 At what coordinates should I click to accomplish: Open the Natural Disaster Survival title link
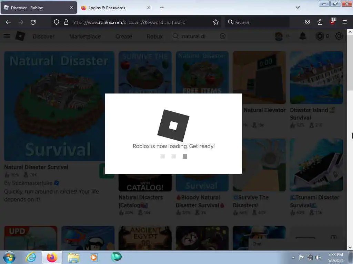tap(36, 167)
